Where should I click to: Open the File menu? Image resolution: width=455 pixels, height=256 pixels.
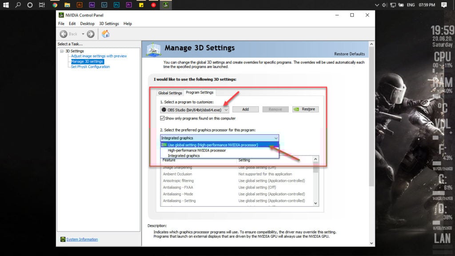61,24
